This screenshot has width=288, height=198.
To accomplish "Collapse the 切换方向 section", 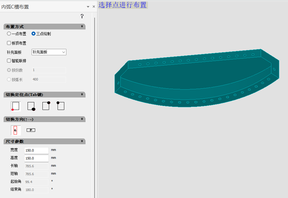I will point(82,119).
